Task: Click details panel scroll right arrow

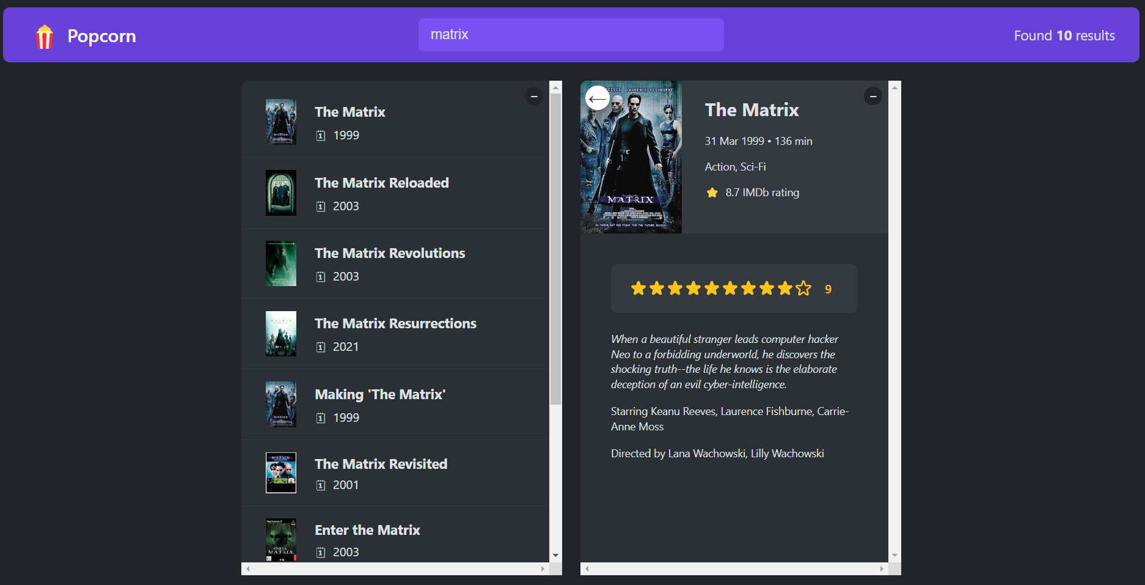Action: (881, 568)
